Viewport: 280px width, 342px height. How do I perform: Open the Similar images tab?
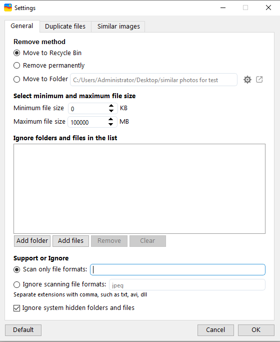(118, 27)
